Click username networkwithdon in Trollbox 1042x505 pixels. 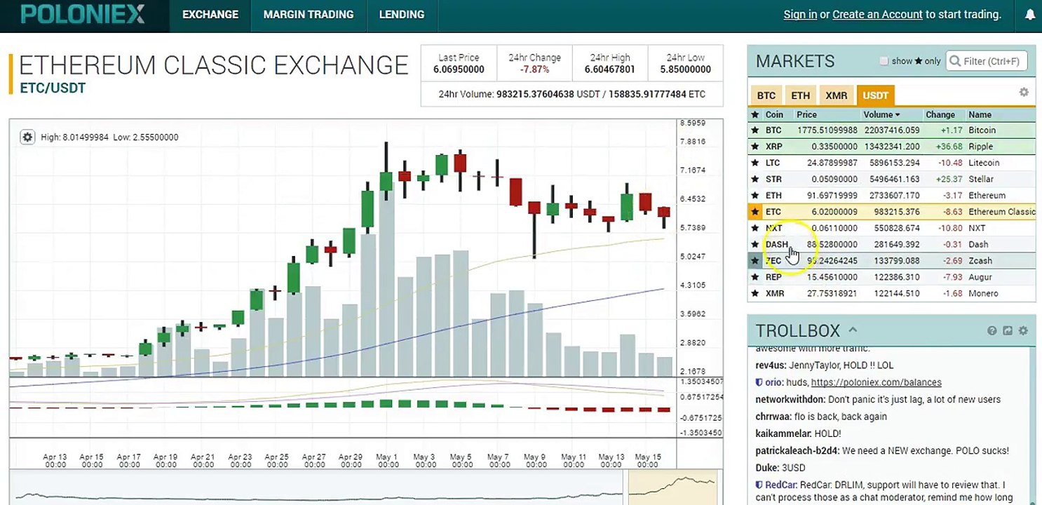(790, 399)
